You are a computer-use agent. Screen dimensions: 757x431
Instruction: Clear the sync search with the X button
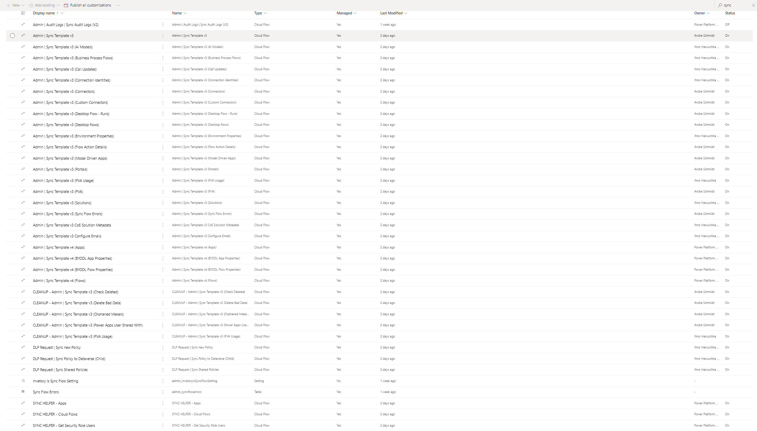pos(753,5)
